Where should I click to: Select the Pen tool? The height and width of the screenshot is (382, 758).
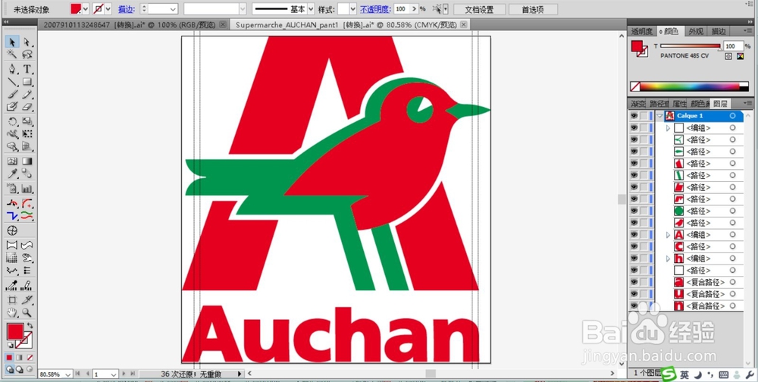(x=12, y=69)
